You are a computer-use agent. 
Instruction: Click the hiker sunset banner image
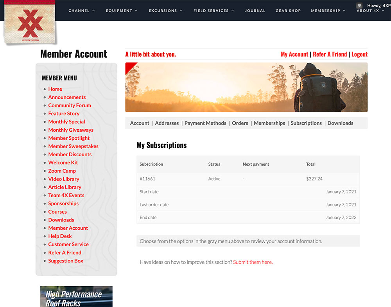pos(246,87)
